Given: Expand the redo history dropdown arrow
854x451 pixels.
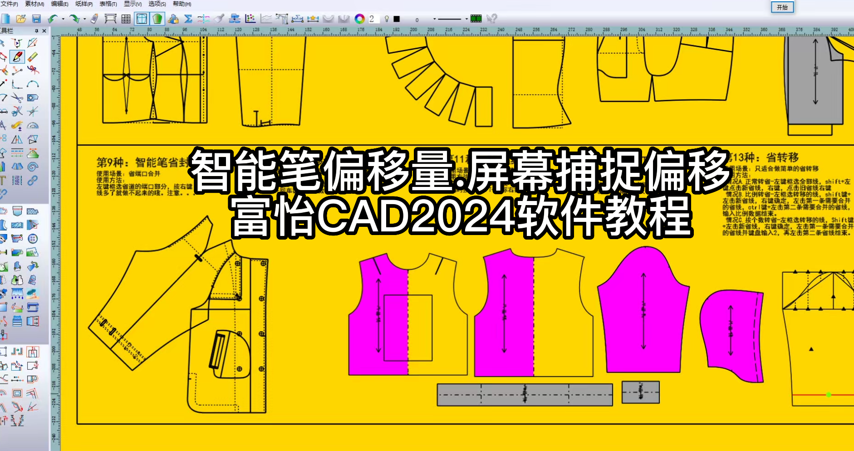Looking at the screenshot, I should [x=85, y=19].
